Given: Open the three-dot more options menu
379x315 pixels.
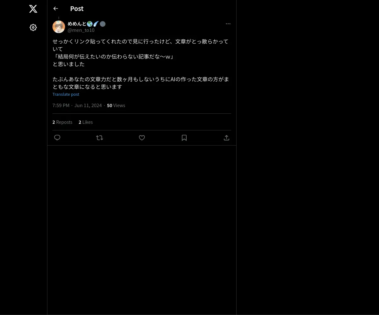Looking at the screenshot, I should (228, 24).
